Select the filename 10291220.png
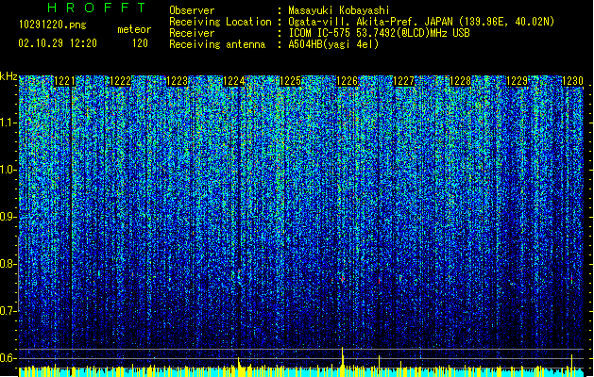The height and width of the screenshot is (377, 594). tap(53, 25)
